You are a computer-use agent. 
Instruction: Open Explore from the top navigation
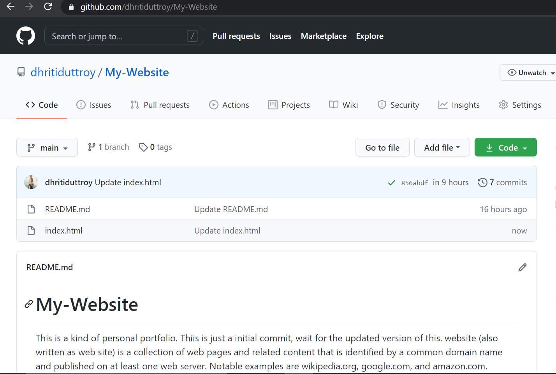(x=369, y=36)
